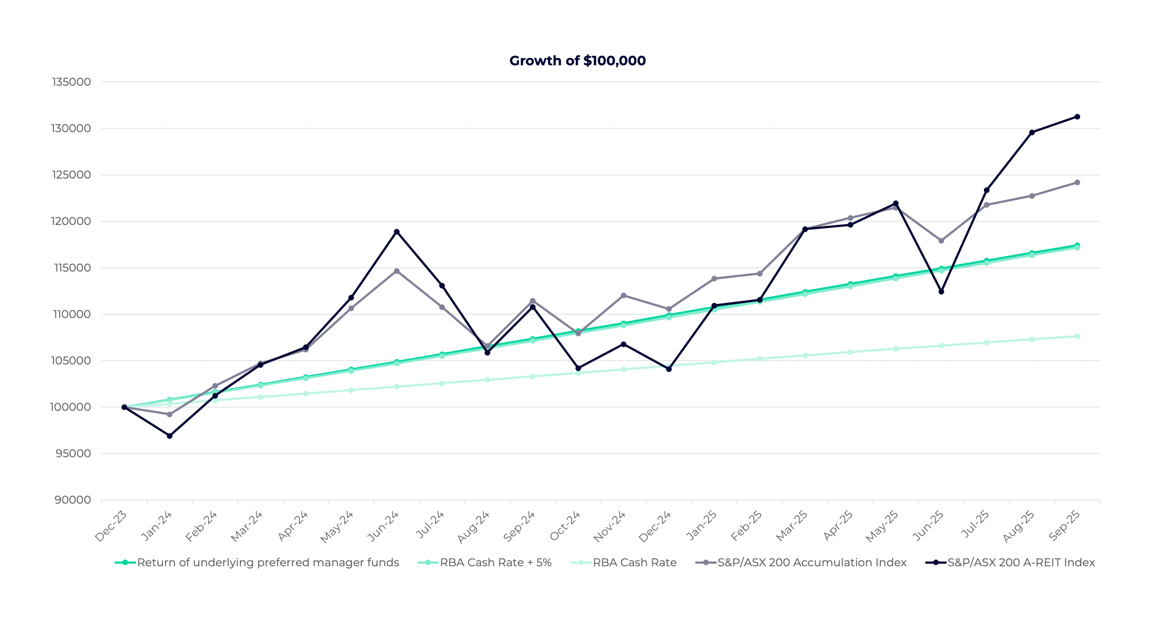
Task: Click the 90000 y-axis label
Action: tap(73, 500)
